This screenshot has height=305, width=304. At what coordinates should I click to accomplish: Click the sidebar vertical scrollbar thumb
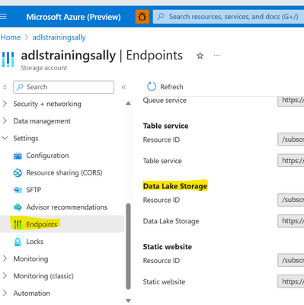coord(128,246)
